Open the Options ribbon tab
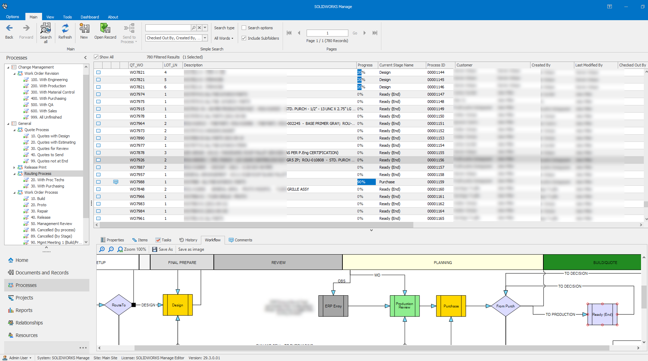648x361 pixels. 13,17
